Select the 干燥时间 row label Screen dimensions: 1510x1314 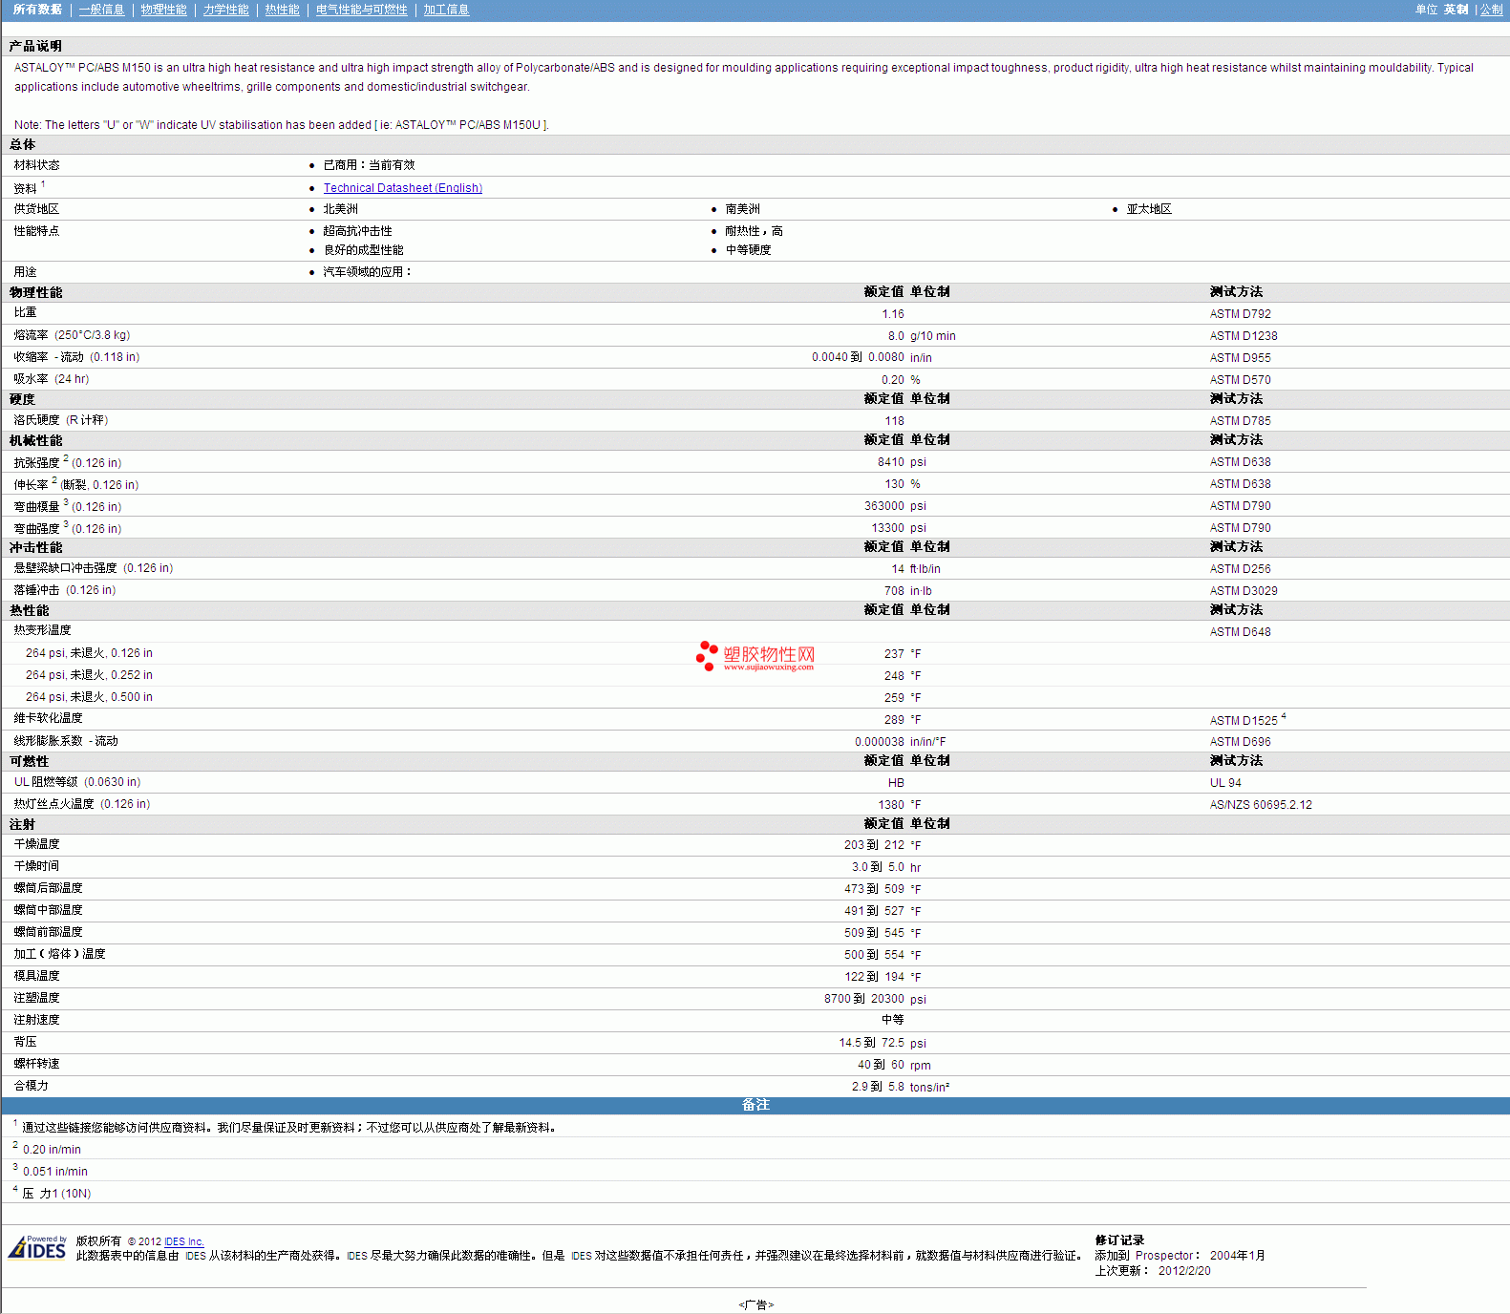36,866
